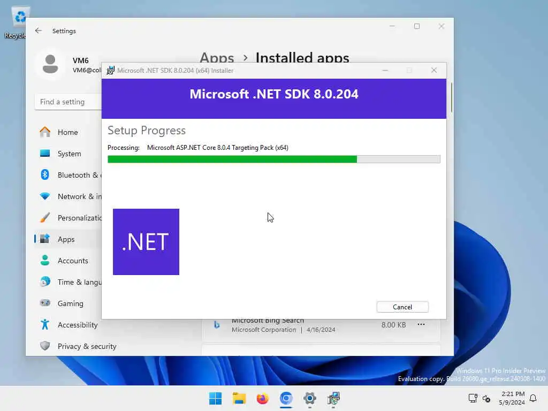Screen dimensions: 548x411
Task: Click the .NET logo image in installer
Action: pos(146,242)
